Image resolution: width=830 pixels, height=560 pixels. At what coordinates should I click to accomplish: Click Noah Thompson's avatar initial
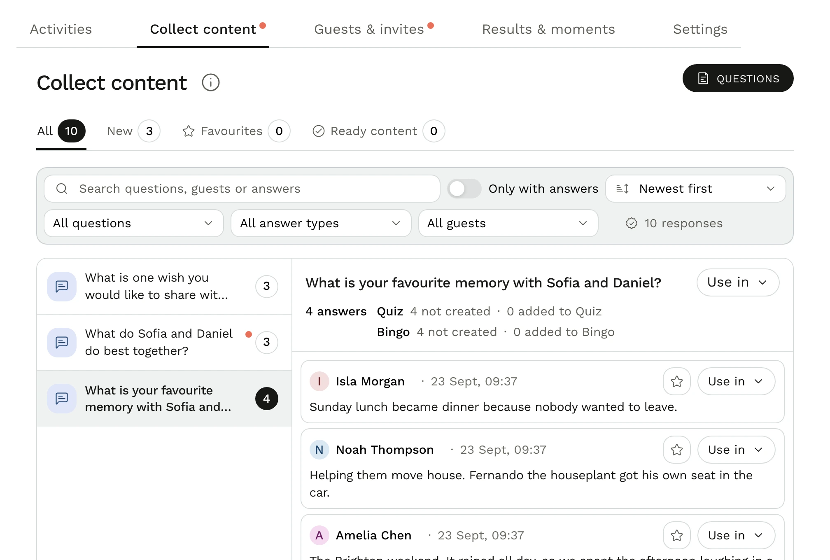(319, 450)
